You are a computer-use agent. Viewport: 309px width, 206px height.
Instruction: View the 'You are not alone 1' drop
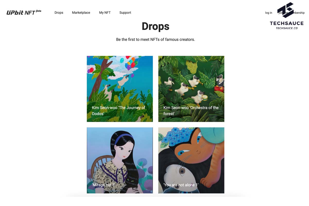point(191,160)
